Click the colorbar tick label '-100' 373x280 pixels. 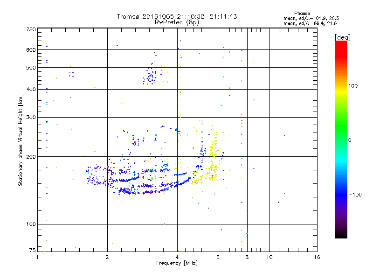click(x=355, y=195)
